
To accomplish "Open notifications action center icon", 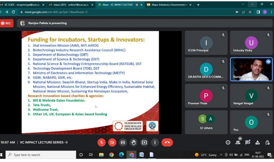I will (x=269, y=155).
